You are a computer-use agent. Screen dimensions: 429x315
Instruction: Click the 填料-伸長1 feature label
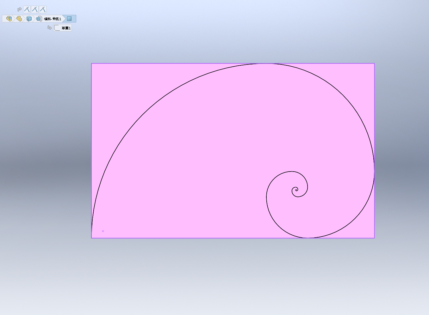pyautogui.click(x=53, y=19)
